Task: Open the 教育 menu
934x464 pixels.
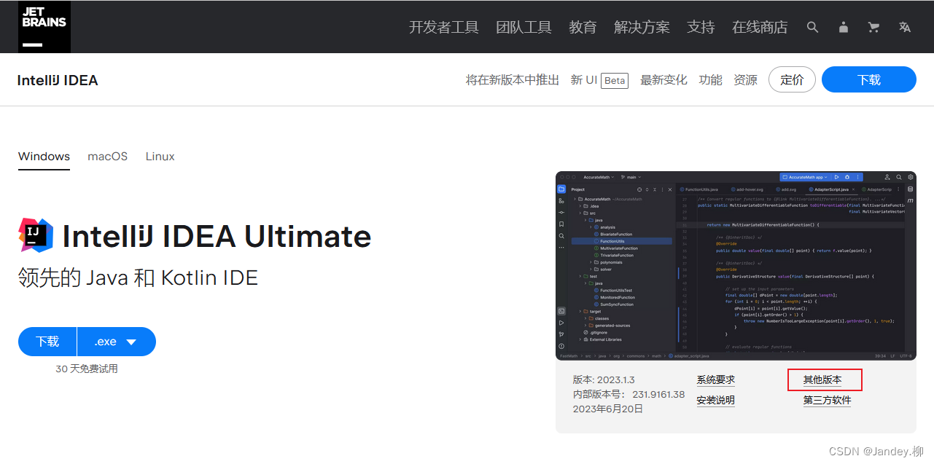Action: (x=583, y=27)
